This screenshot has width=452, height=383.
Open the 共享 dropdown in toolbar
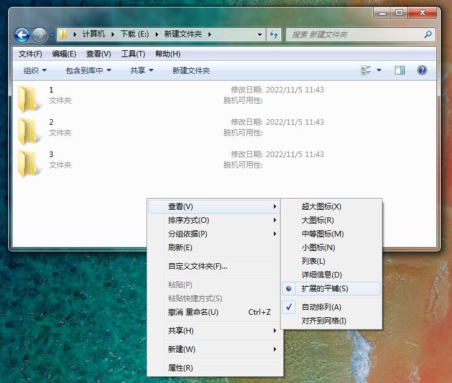pos(142,71)
